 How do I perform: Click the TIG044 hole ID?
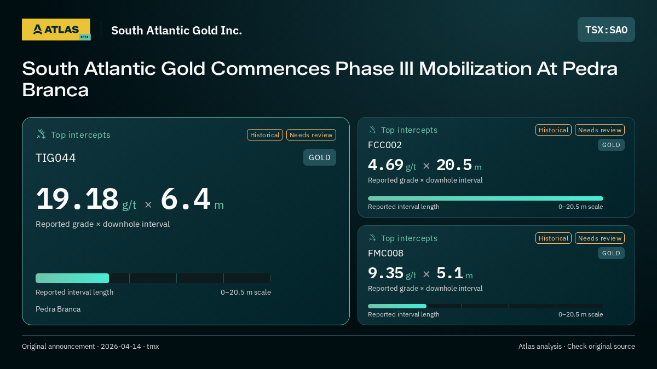[56, 158]
